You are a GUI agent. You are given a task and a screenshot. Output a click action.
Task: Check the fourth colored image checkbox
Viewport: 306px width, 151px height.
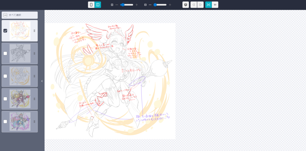coord(5,99)
